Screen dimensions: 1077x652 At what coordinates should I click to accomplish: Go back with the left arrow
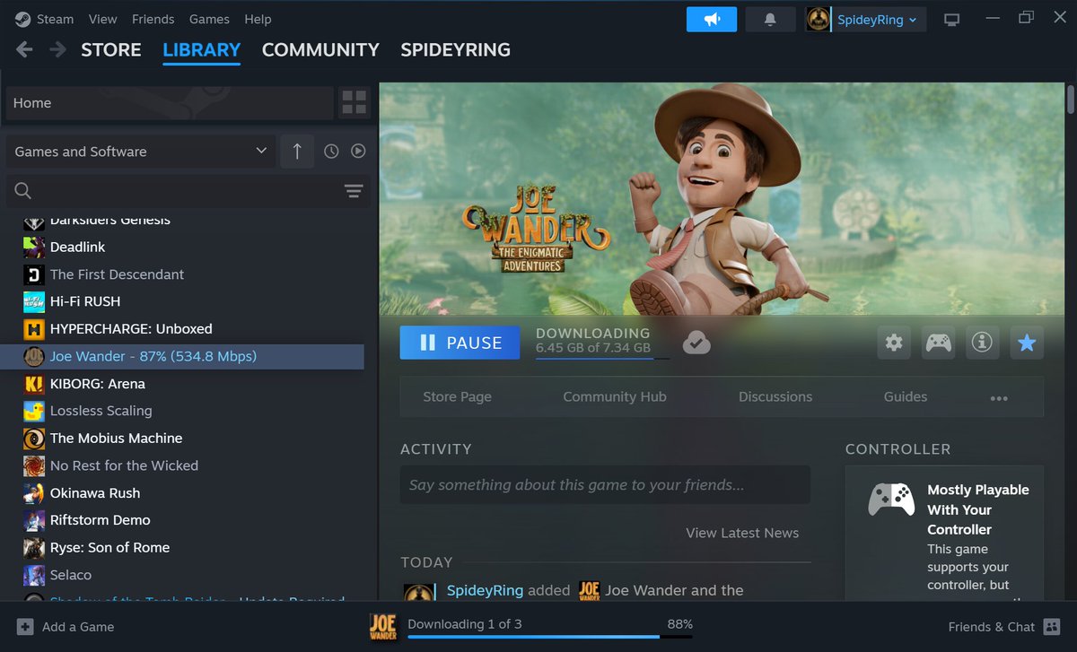24,49
